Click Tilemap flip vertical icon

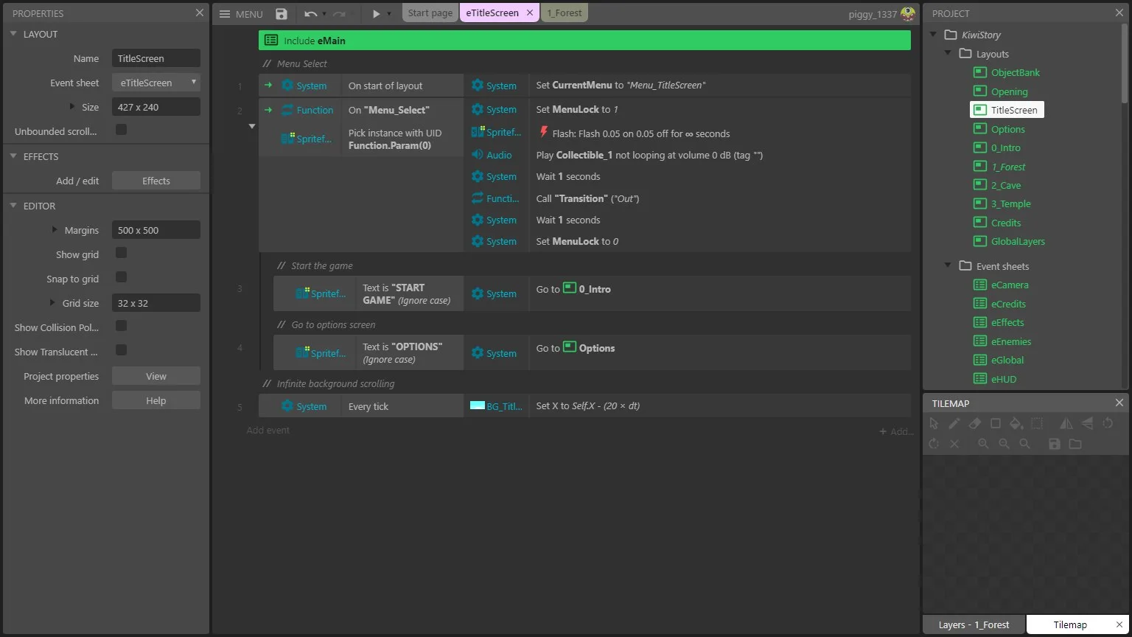1087,423
